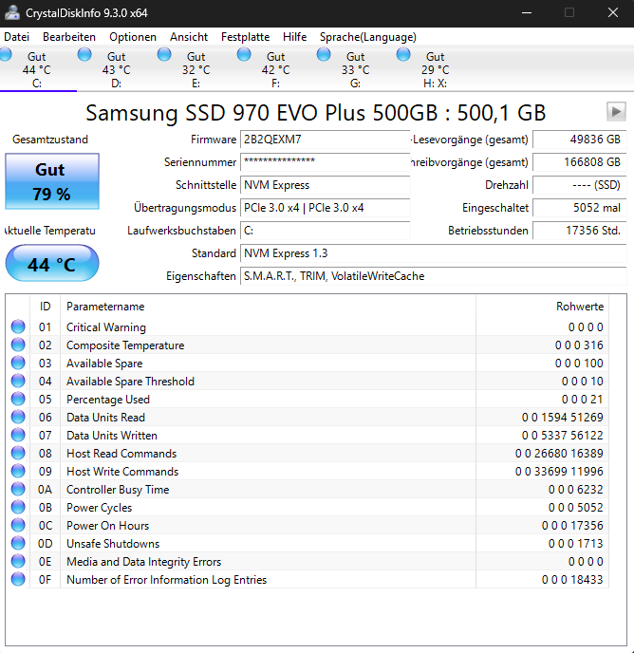Click the status orb for Unsafe Shutdowns

[x=18, y=544]
